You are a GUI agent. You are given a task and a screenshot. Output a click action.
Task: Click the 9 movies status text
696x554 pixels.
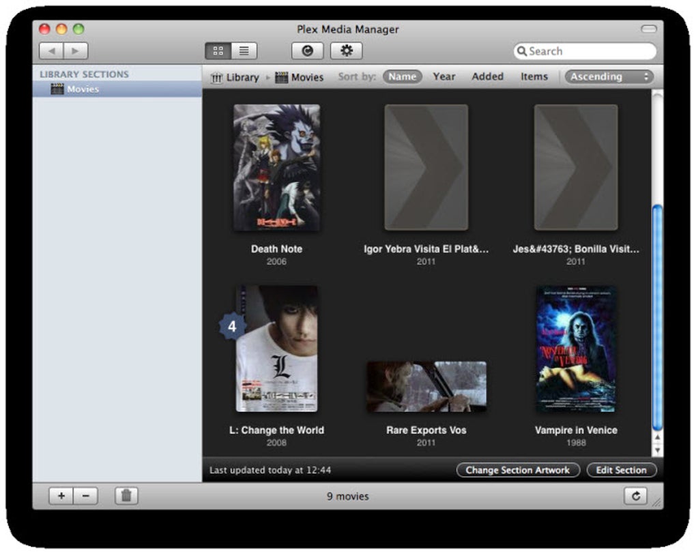tap(347, 496)
